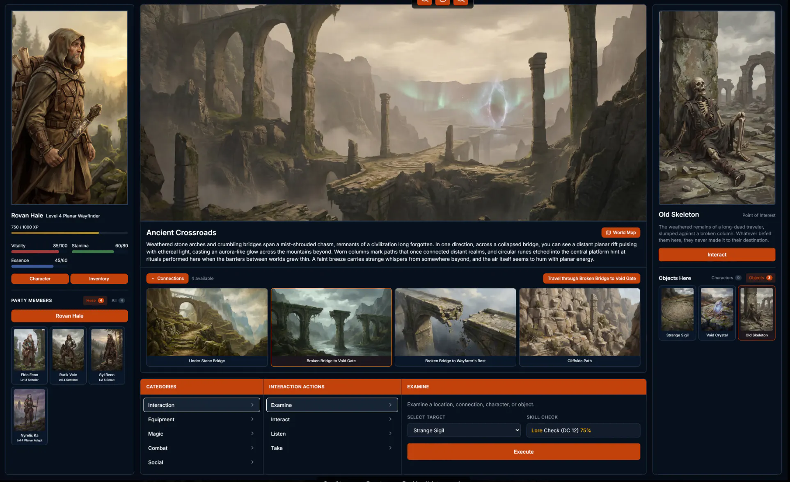Click the Lore Check skill check field
790x482 pixels.
click(583, 430)
